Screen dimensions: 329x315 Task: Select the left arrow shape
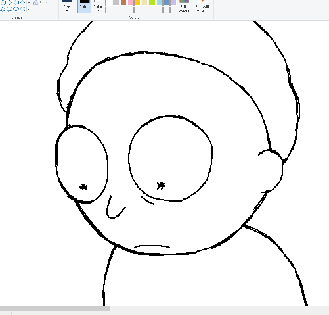tap(16, 2)
